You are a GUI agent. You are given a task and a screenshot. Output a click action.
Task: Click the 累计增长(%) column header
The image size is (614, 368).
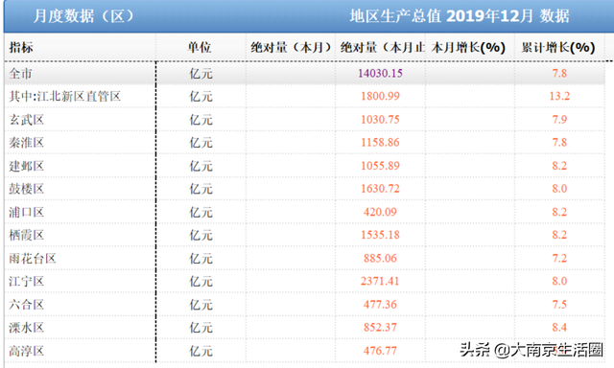[558, 47]
